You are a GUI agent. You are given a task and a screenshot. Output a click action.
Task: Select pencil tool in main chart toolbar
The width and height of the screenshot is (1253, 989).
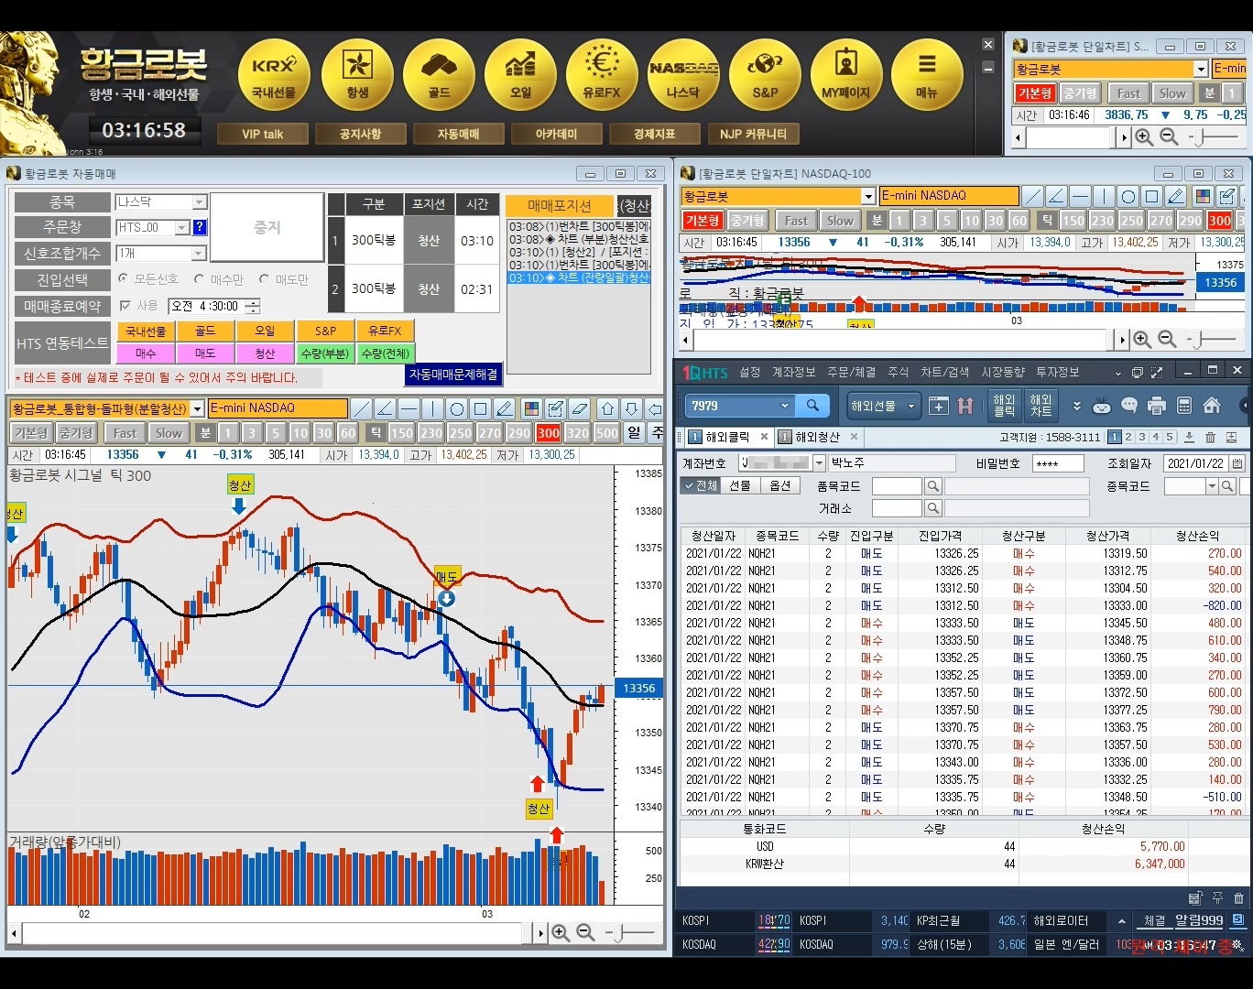[x=505, y=408]
